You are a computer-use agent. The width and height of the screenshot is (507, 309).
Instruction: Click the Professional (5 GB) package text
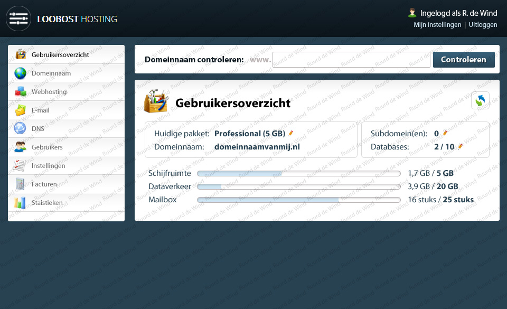[250, 134]
